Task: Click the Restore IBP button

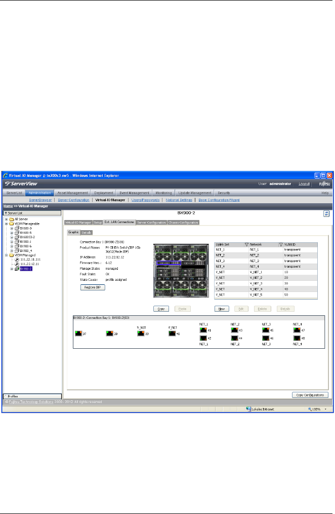Action: 93,287
